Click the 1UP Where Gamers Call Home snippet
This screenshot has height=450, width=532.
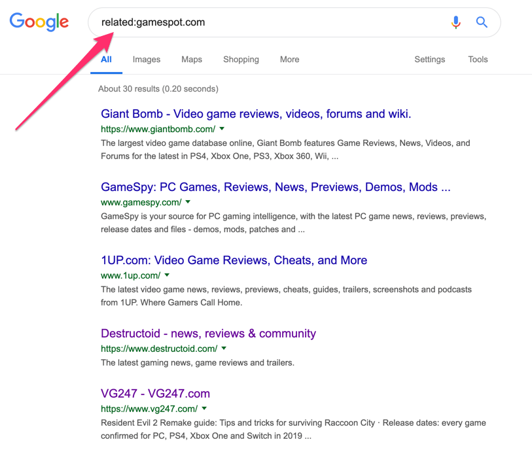(286, 296)
